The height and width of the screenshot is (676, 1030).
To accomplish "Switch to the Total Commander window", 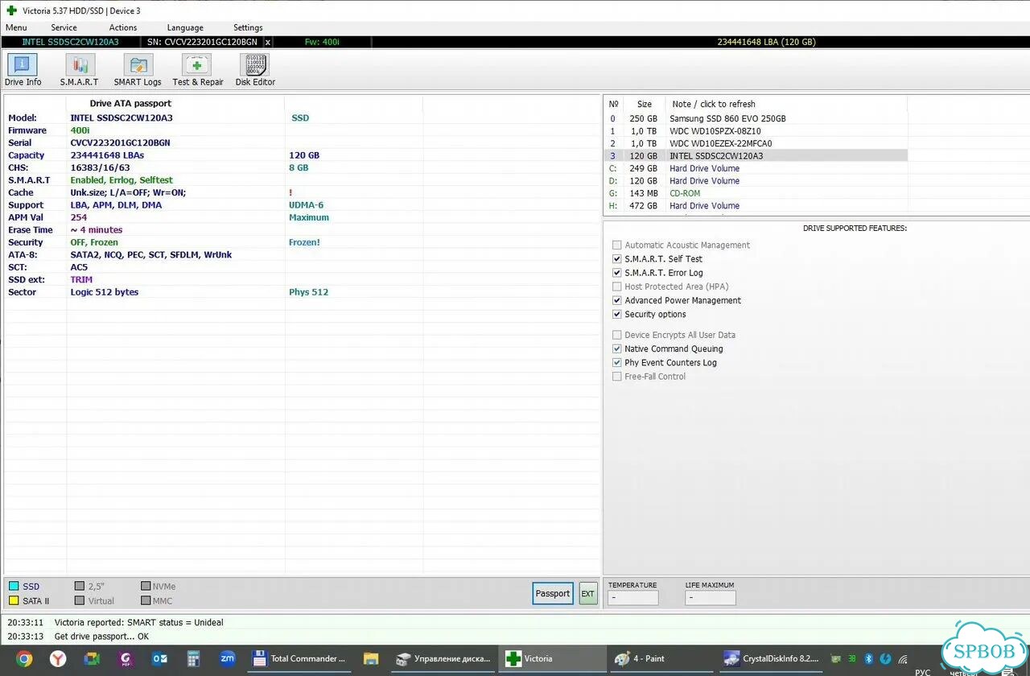I will 300,658.
